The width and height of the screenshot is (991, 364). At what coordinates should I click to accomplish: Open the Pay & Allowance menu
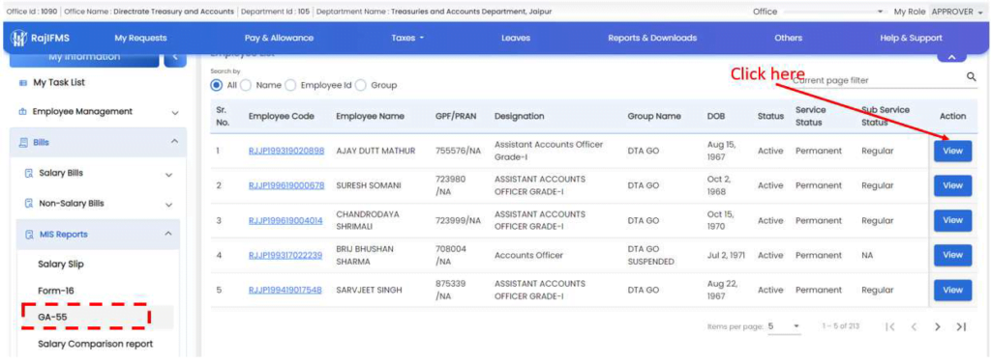pos(279,38)
